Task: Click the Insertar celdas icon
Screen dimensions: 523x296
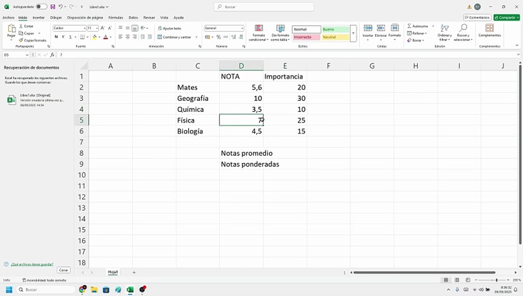Action: pos(368,28)
